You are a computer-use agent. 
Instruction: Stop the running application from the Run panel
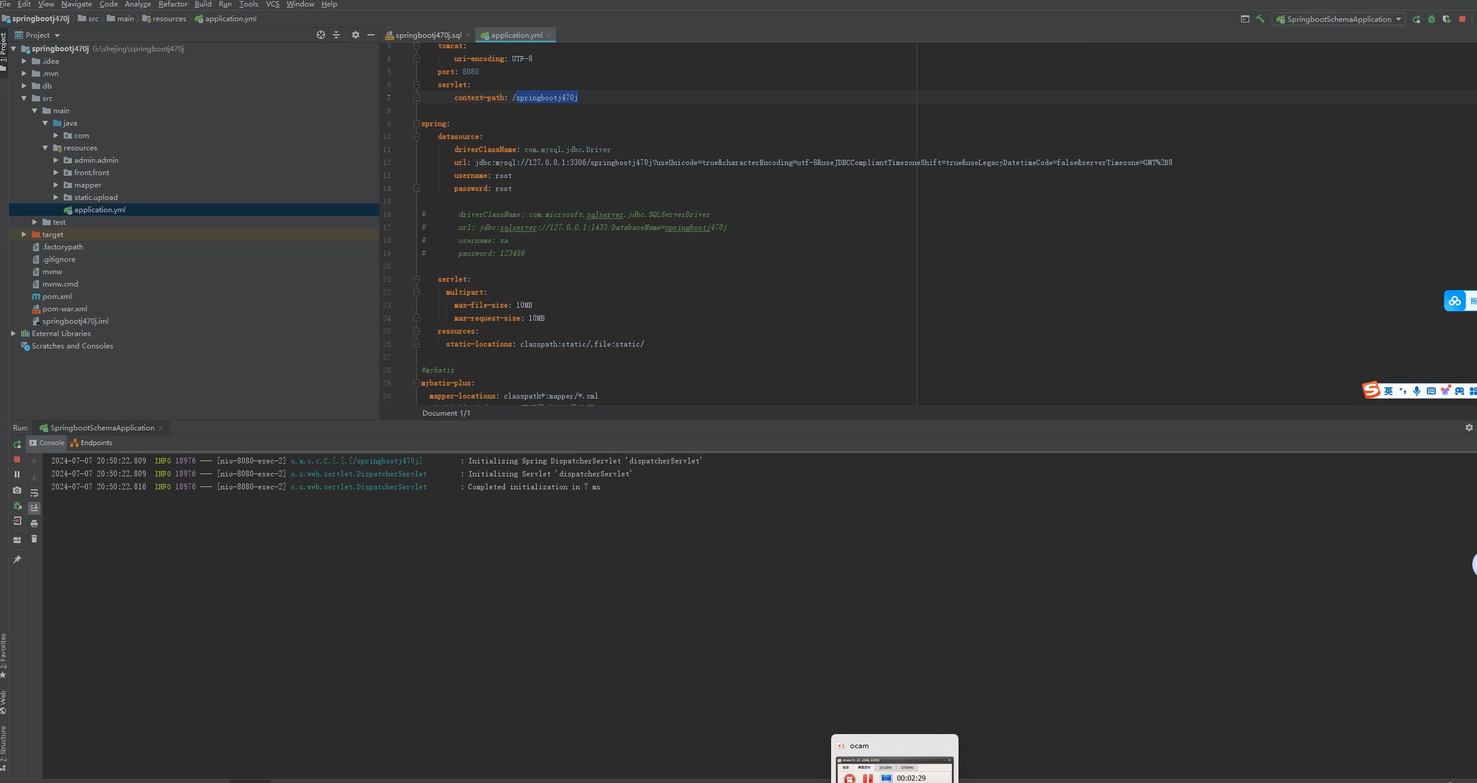pyautogui.click(x=17, y=459)
